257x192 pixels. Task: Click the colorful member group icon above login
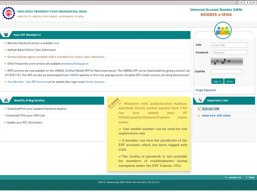223,30
